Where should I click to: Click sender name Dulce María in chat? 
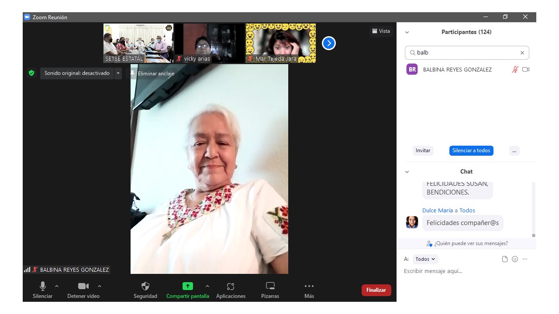click(438, 210)
